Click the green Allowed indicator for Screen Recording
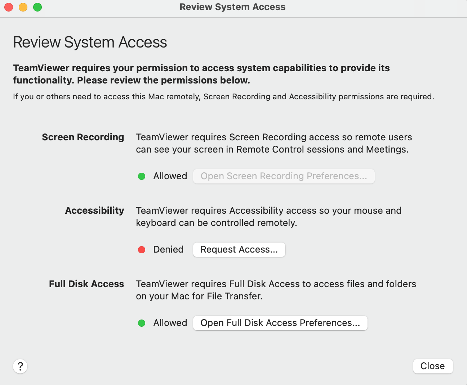Screen dimensions: 467x385 pyautogui.click(x=142, y=176)
